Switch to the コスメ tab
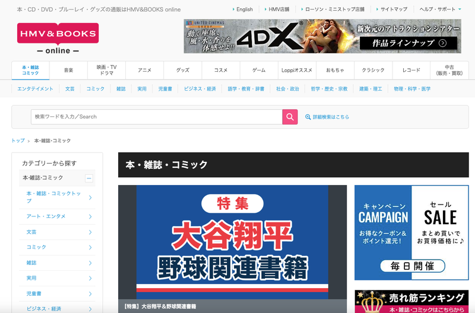The image size is (475, 313). coord(221,70)
